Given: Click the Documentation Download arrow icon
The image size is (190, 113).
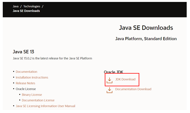Looking at the screenshot, I should (109, 90).
